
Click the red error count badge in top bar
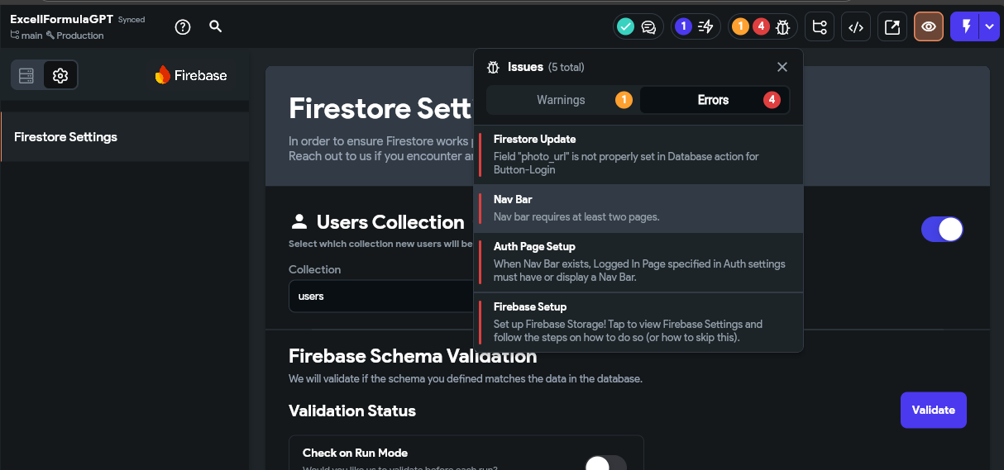point(761,27)
